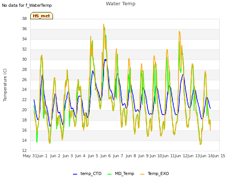The height and width of the screenshot is (181, 242).
Task: Click the blue temp_CTD peak near Jun 6
Action: point(105,59)
